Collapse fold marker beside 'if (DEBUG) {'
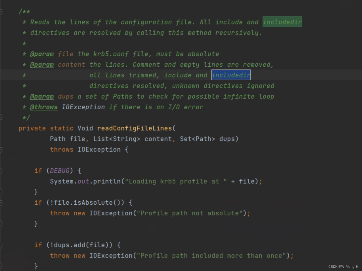The image size is (362, 271). [x=1, y=171]
